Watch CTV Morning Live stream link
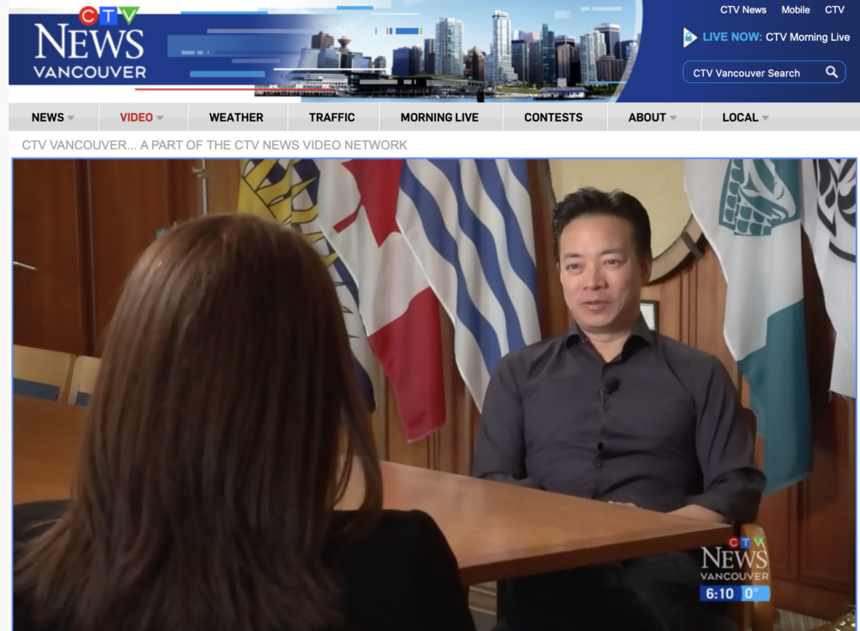860x631 pixels. click(807, 37)
